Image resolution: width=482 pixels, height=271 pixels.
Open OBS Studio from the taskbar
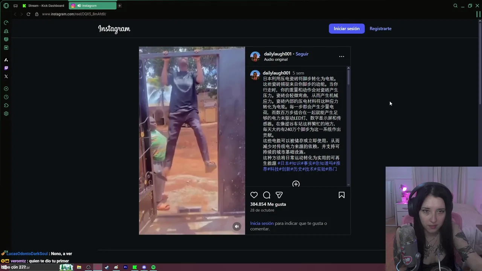point(88,267)
